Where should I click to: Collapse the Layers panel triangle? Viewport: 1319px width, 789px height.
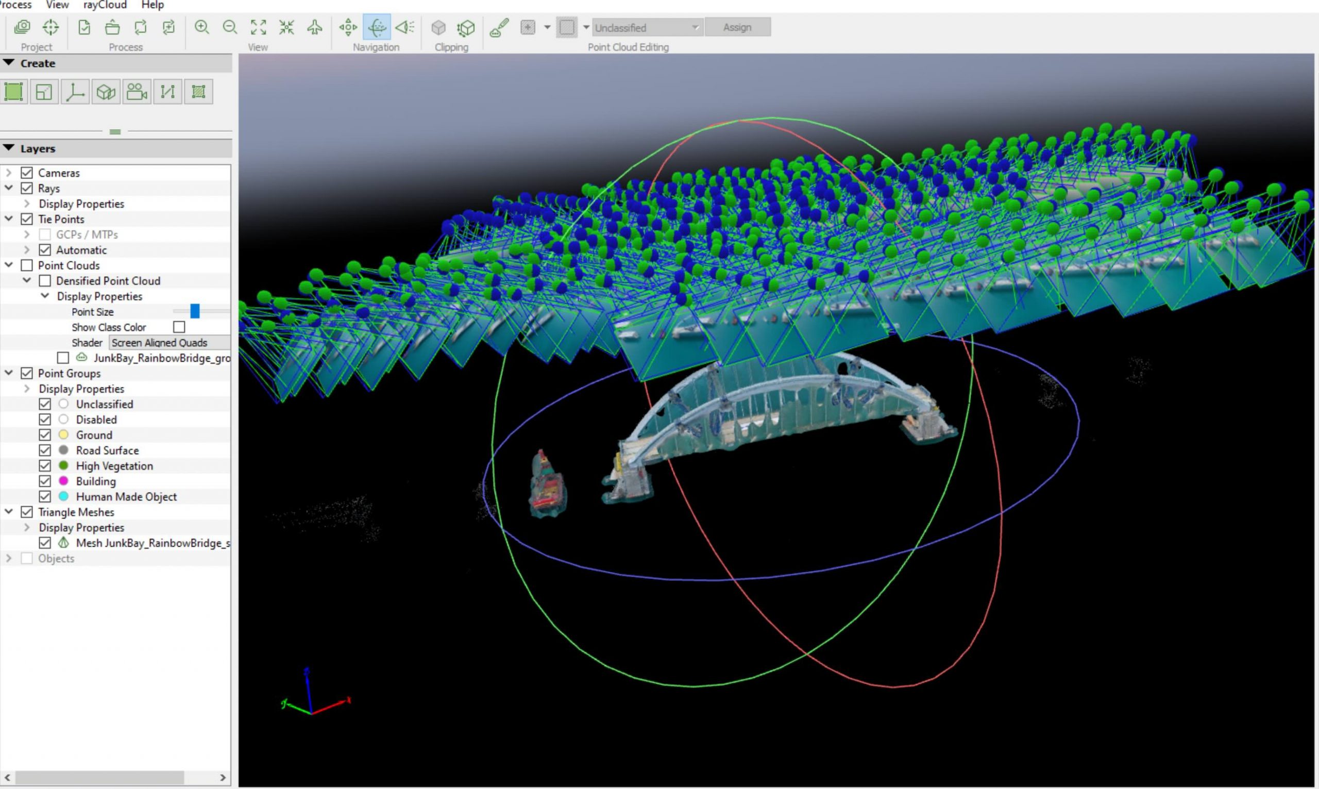[x=9, y=148]
